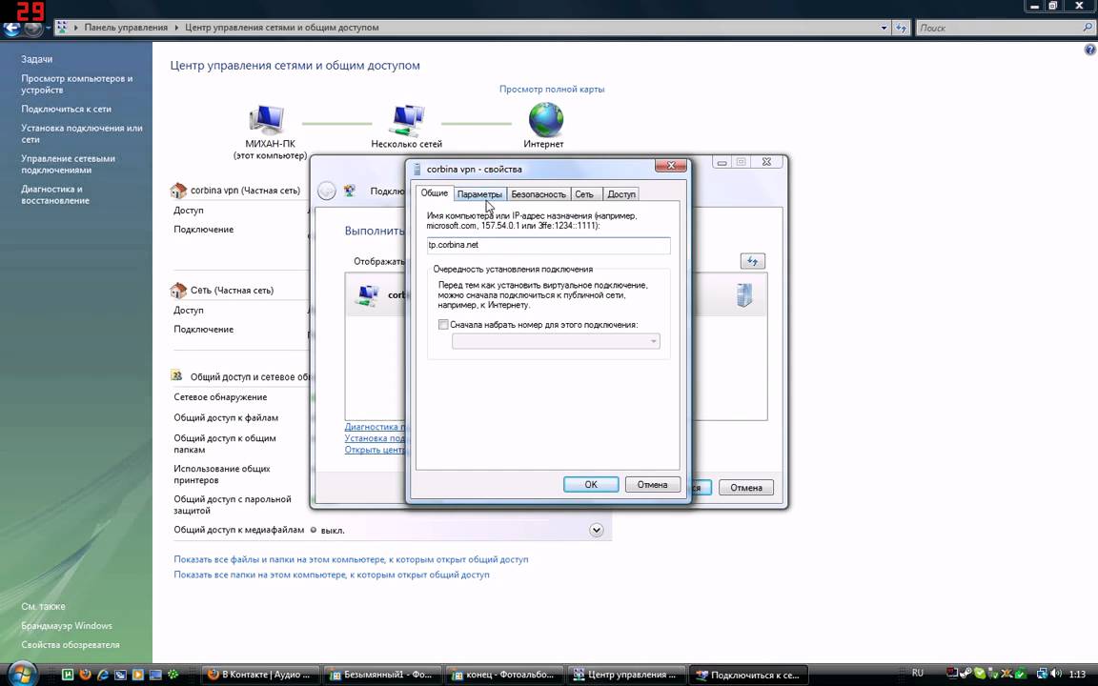This screenshot has height=686, width=1098.
Task: Click the Общий доступ section icon
Action: click(176, 376)
